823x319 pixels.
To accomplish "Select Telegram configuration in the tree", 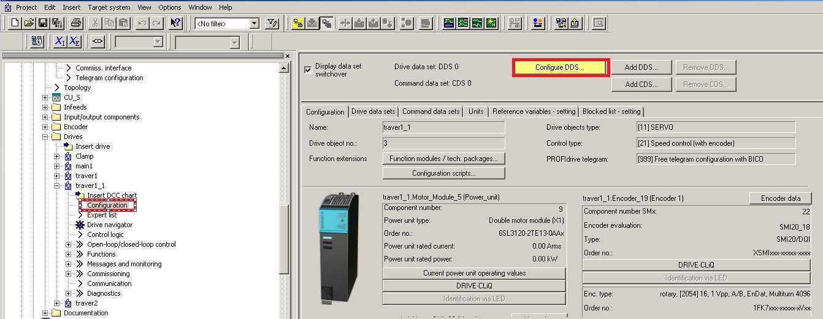I will [109, 78].
